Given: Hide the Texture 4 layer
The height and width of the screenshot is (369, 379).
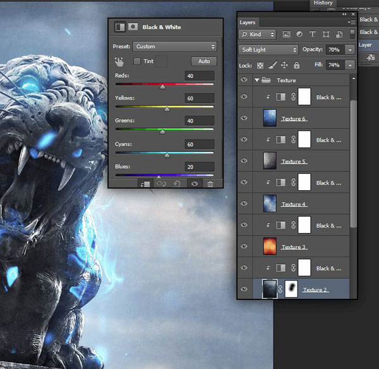Looking at the screenshot, I should click(x=244, y=203).
